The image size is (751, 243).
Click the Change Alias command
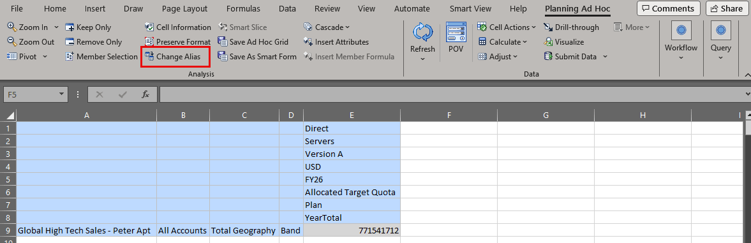tap(172, 56)
